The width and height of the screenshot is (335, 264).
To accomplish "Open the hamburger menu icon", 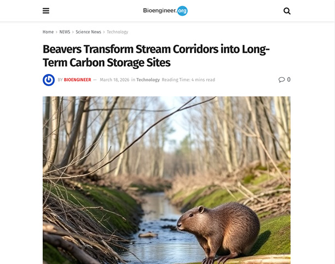I will point(46,11).
